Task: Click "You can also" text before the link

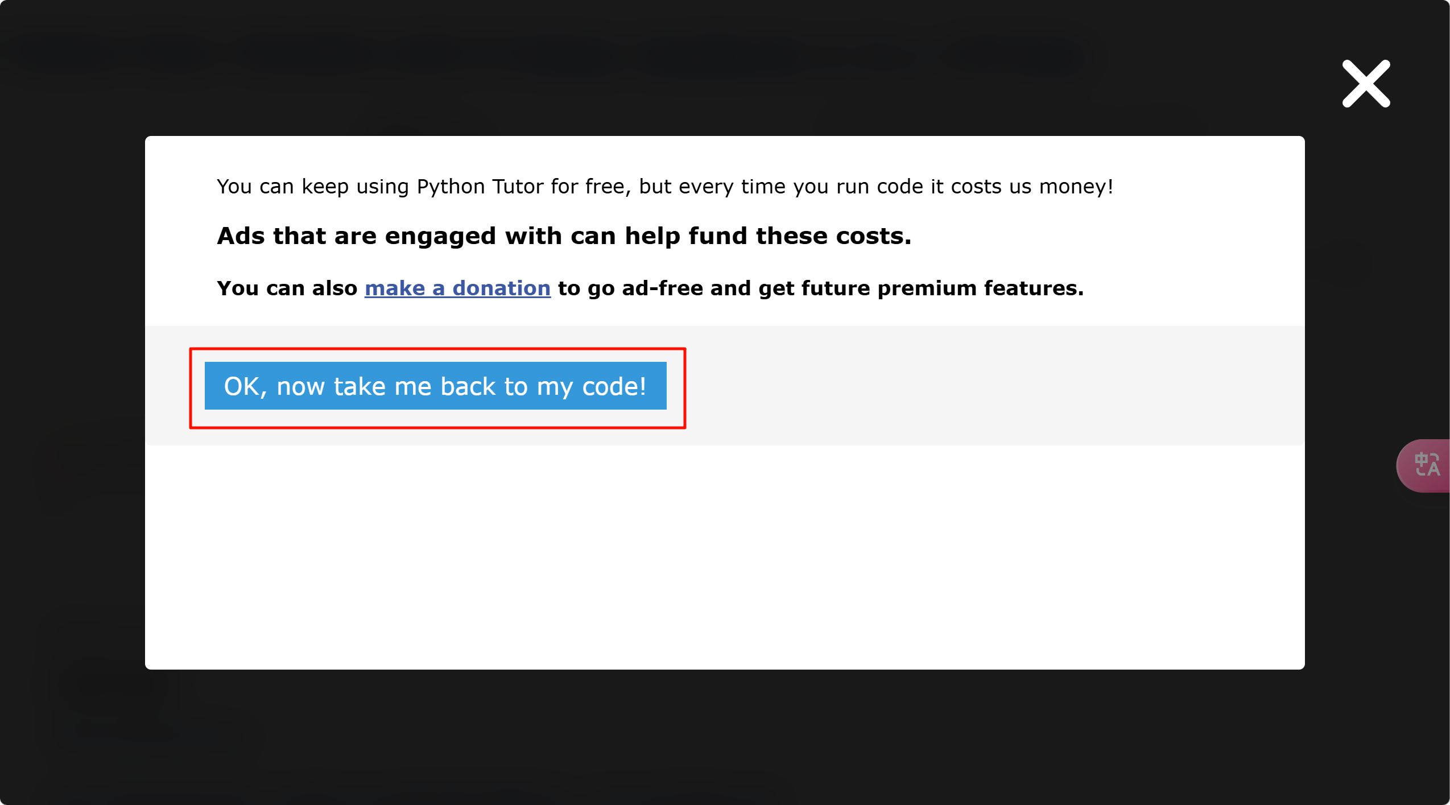Action: (287, 288)
